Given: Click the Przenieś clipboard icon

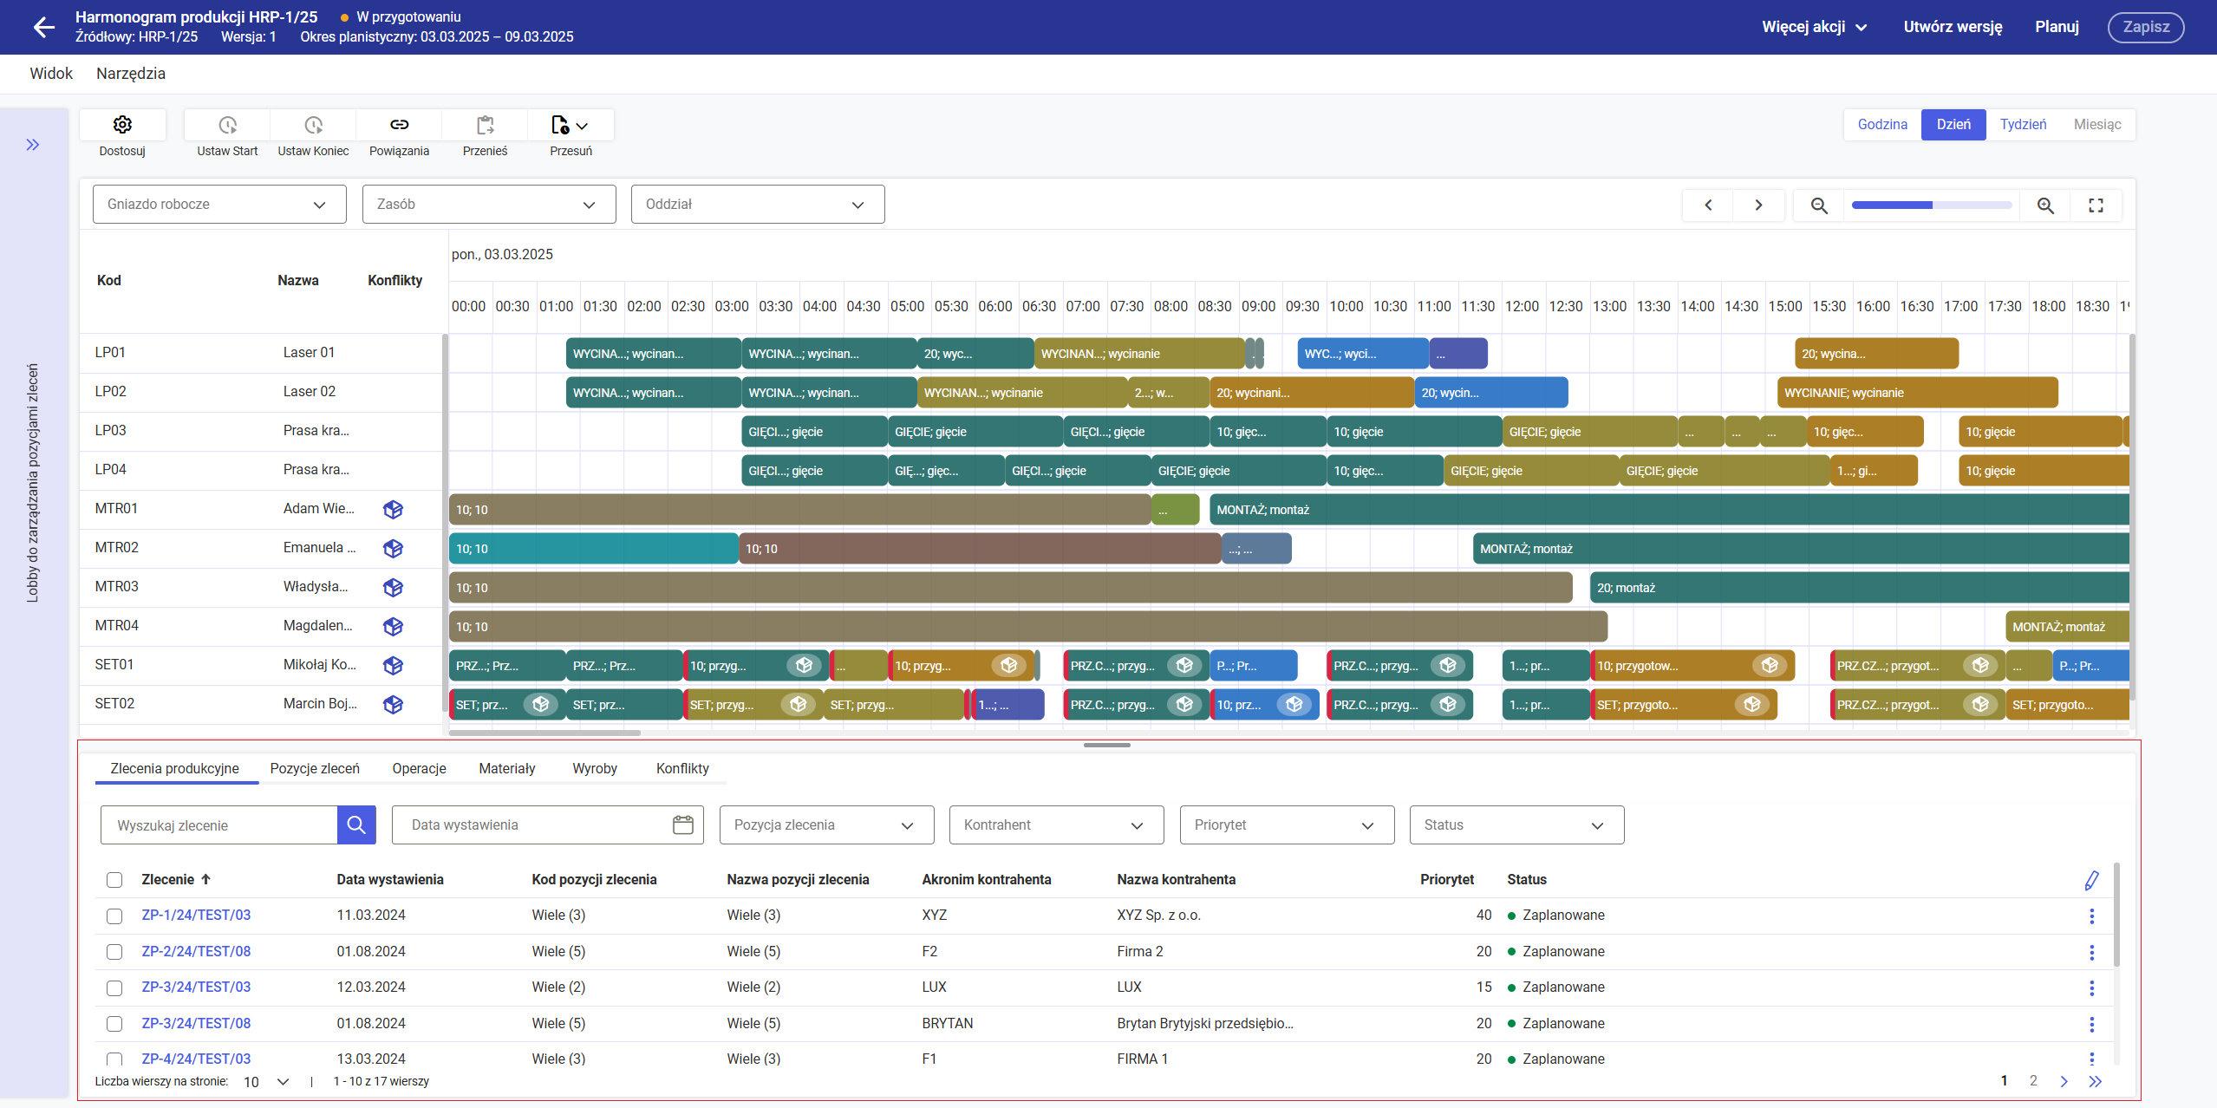Looking at the screenshot, I should point(485,125).
